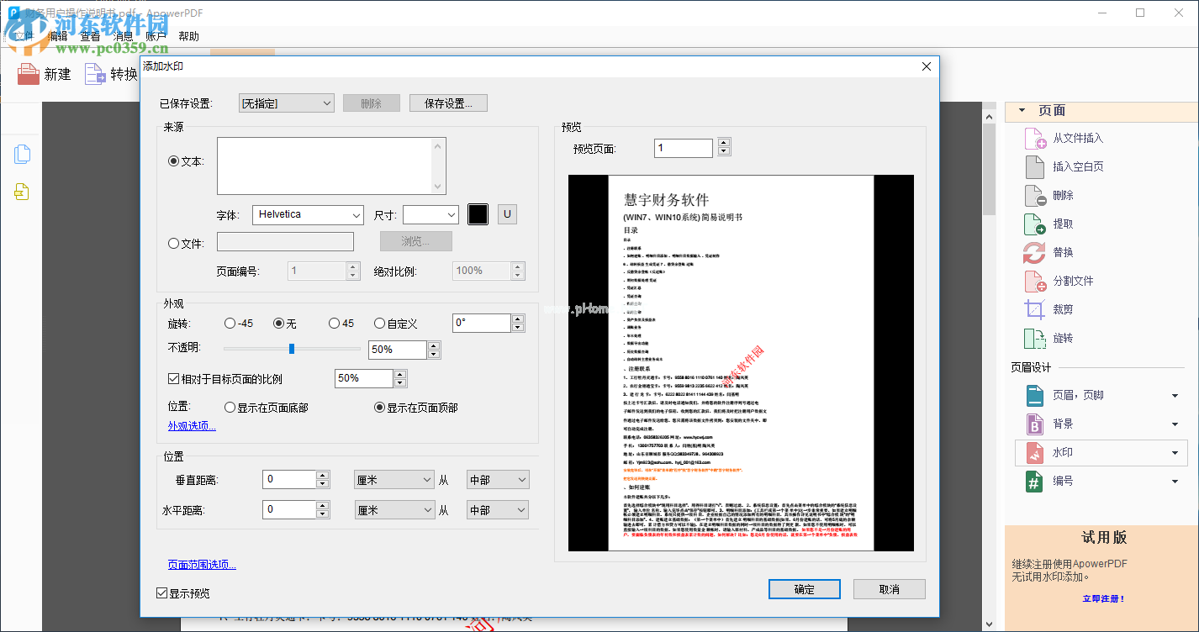Select the Crop page icon
Screen dimensions: 1199x632
pyautogui.click(x=1034, y=309)
